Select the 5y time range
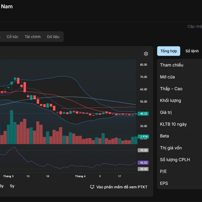This screenshot has height=202, width=202. (12, 186)
